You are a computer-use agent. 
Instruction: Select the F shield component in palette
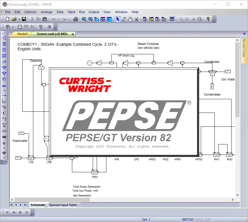point(4,79)
